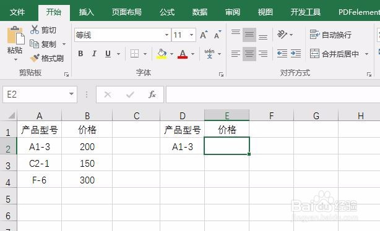
Task: Switch to the Insert (插入) tab
Action: pyautogui.click(x=86, y=12)
